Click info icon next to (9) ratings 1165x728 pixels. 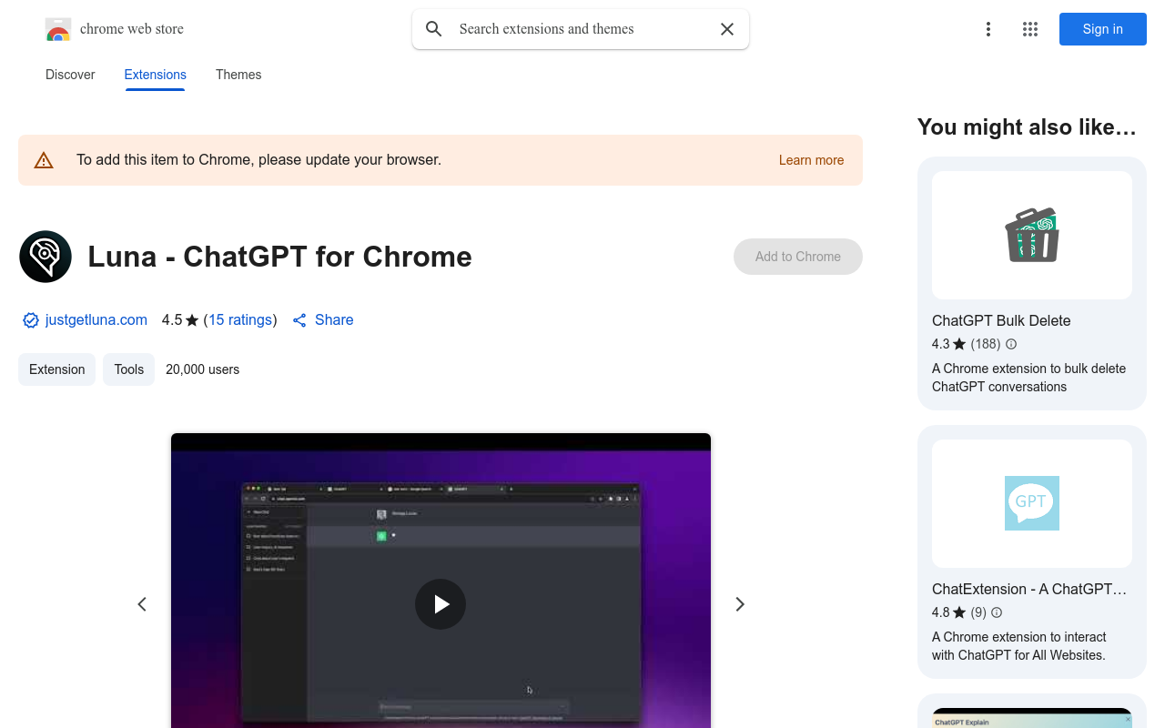(997, 612)
